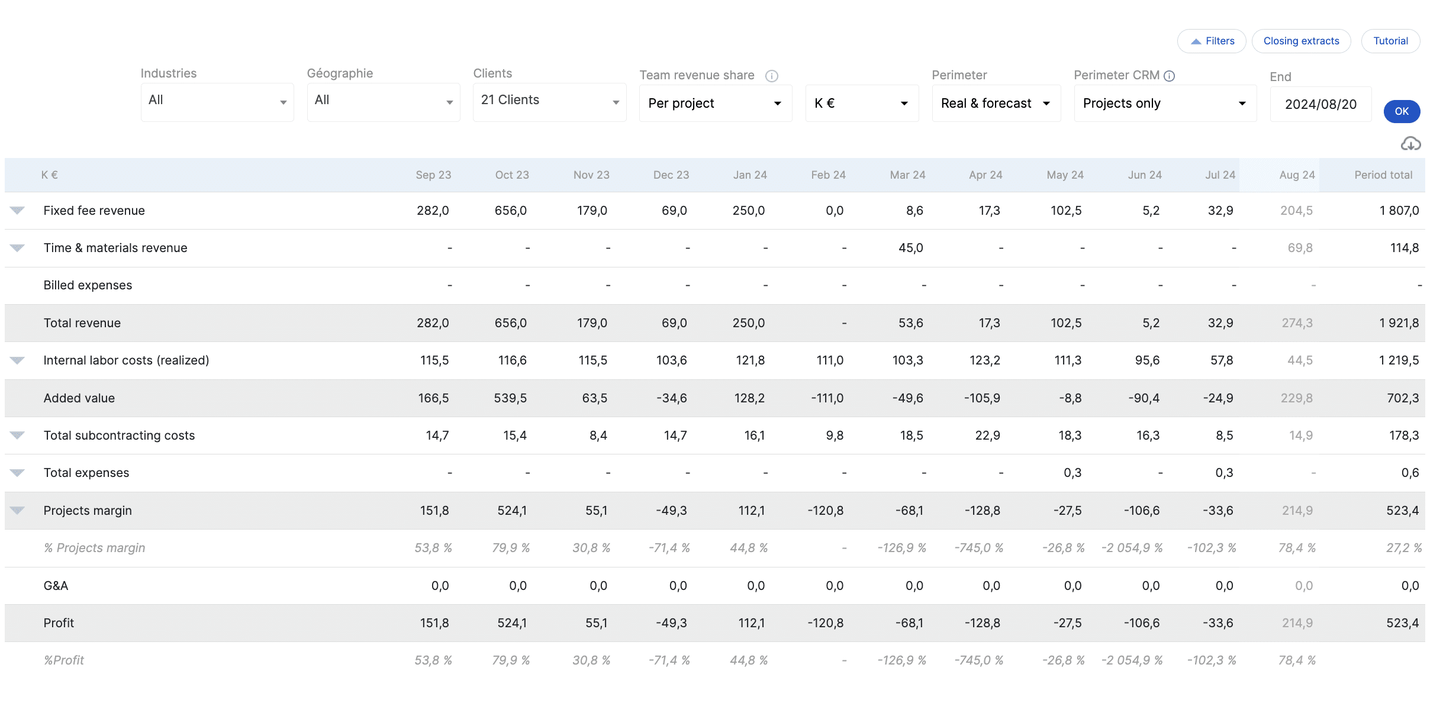This screenshot has height=716, width=1443.
Task: Expand the Projects margin row
Action: pos(17,511)
